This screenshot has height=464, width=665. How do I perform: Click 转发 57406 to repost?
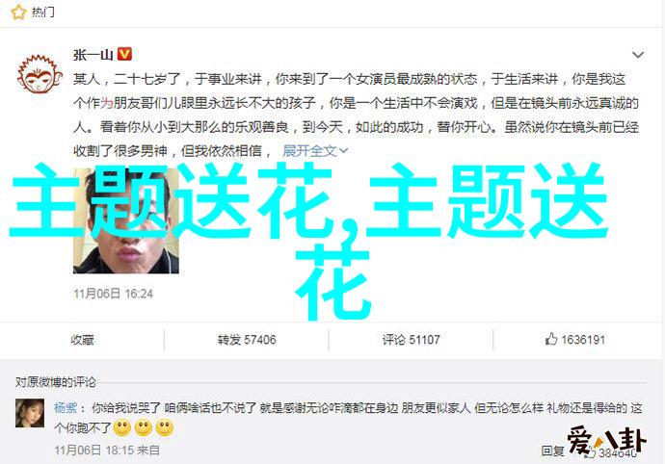pos(247,340)
